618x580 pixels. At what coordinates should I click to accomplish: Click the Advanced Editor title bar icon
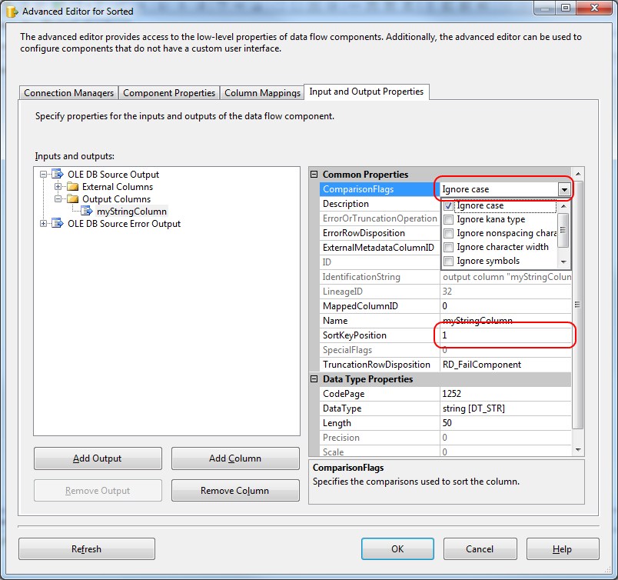coord(11,10)
